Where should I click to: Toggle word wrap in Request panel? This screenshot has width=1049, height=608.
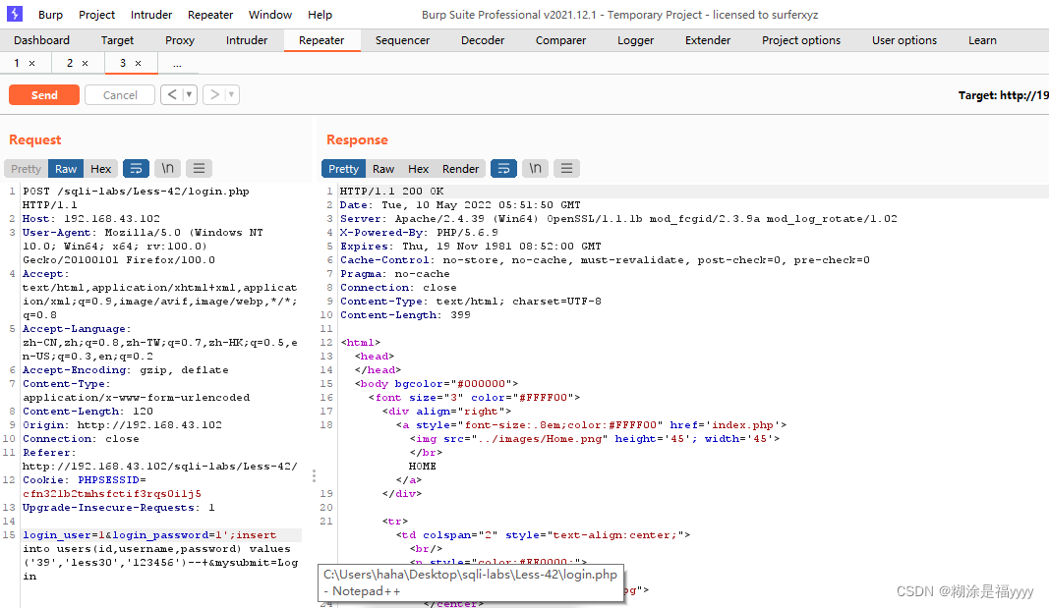pyautogui.click(x=136, y=168)
